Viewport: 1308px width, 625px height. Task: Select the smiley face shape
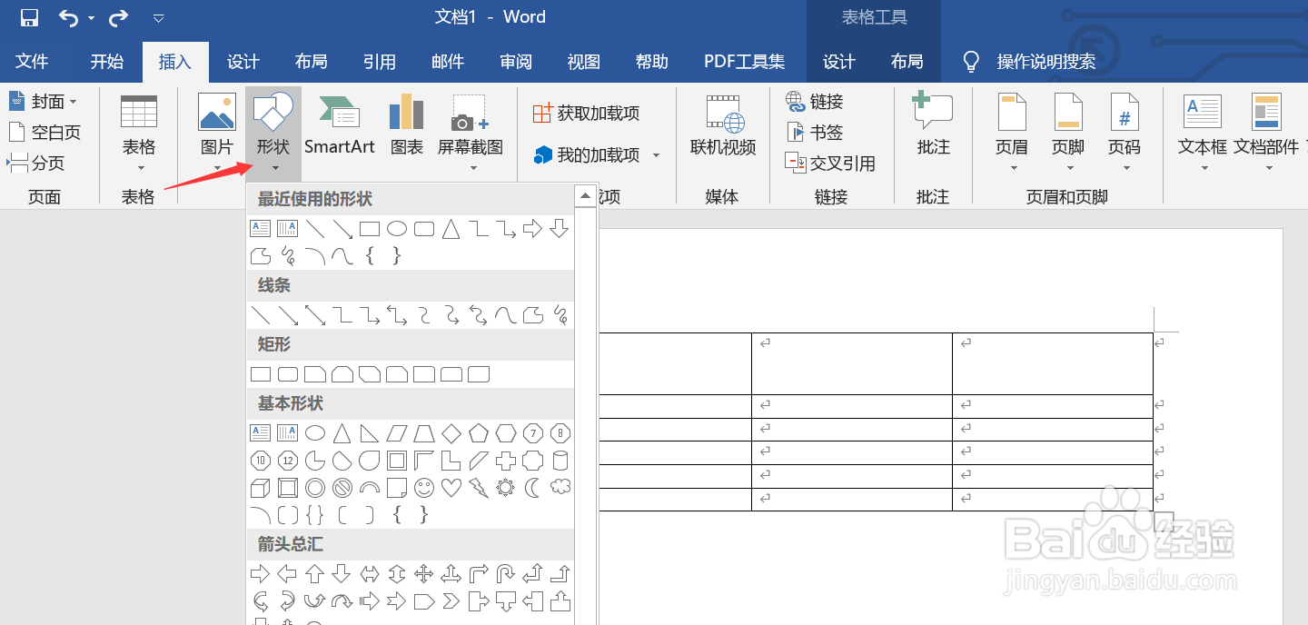point(424,488)
